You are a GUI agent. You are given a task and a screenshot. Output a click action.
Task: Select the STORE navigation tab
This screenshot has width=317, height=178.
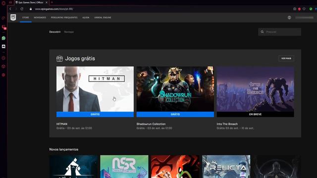(x=25, y=18)
